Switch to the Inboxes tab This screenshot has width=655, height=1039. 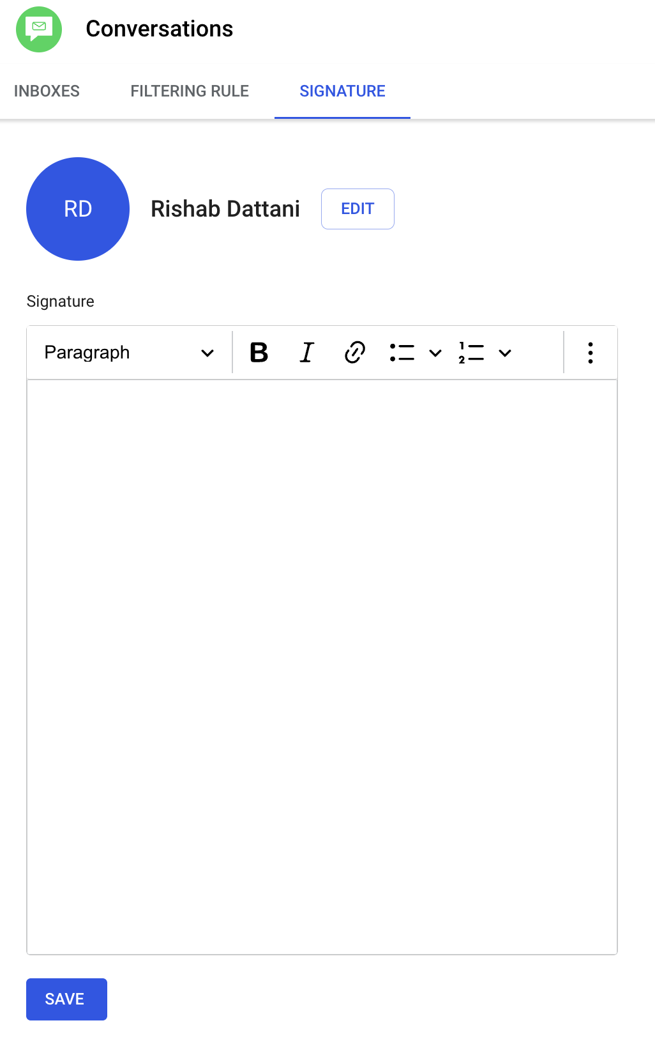(x=47, y=91)
